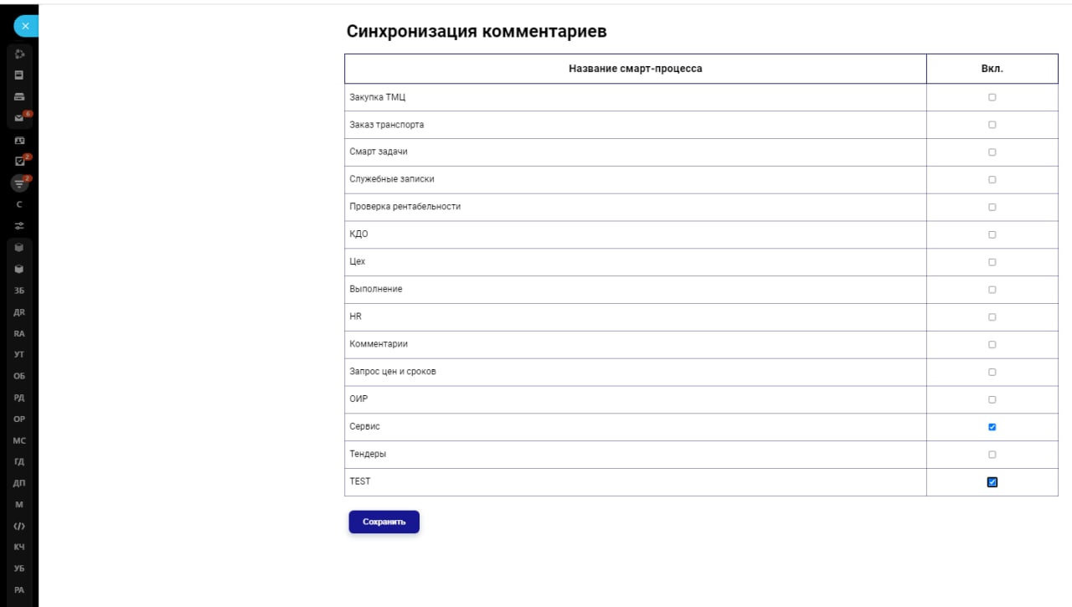Enable sync for Закупка ТМЦ
The width and height of the screenshot is (1072, 607).
click(x=992, y=97)
